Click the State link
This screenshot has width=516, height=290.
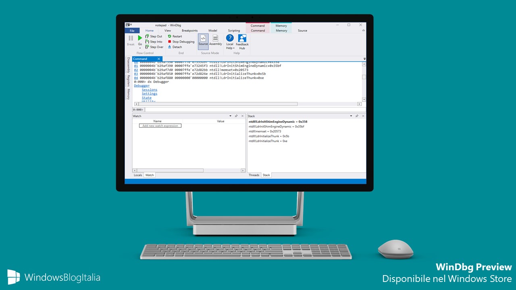(147, 98)
